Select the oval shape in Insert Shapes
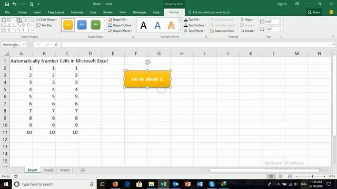Screen dimensions: 337x189 tap(28, 20)
